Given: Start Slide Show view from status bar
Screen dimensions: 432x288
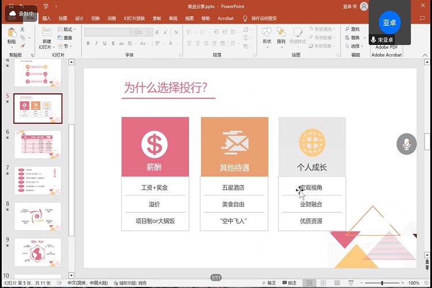Looking at the screenshot, I should pyautogui.click(x=351, y=283).
